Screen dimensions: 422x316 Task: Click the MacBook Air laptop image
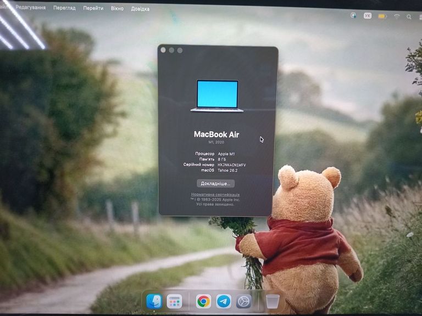point(217,95)
